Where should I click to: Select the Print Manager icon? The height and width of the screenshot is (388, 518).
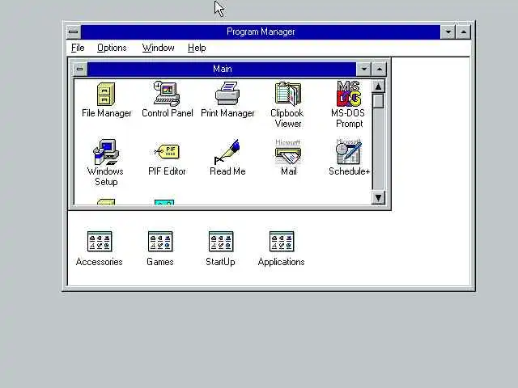coord(227,94)
